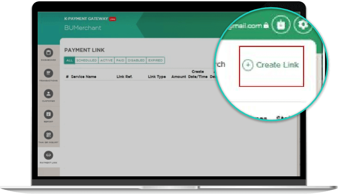Screen dimensions: 338x194
Task: Click the plus icon of Create Link
Action: pyautogui.click(x=248, y=65)
